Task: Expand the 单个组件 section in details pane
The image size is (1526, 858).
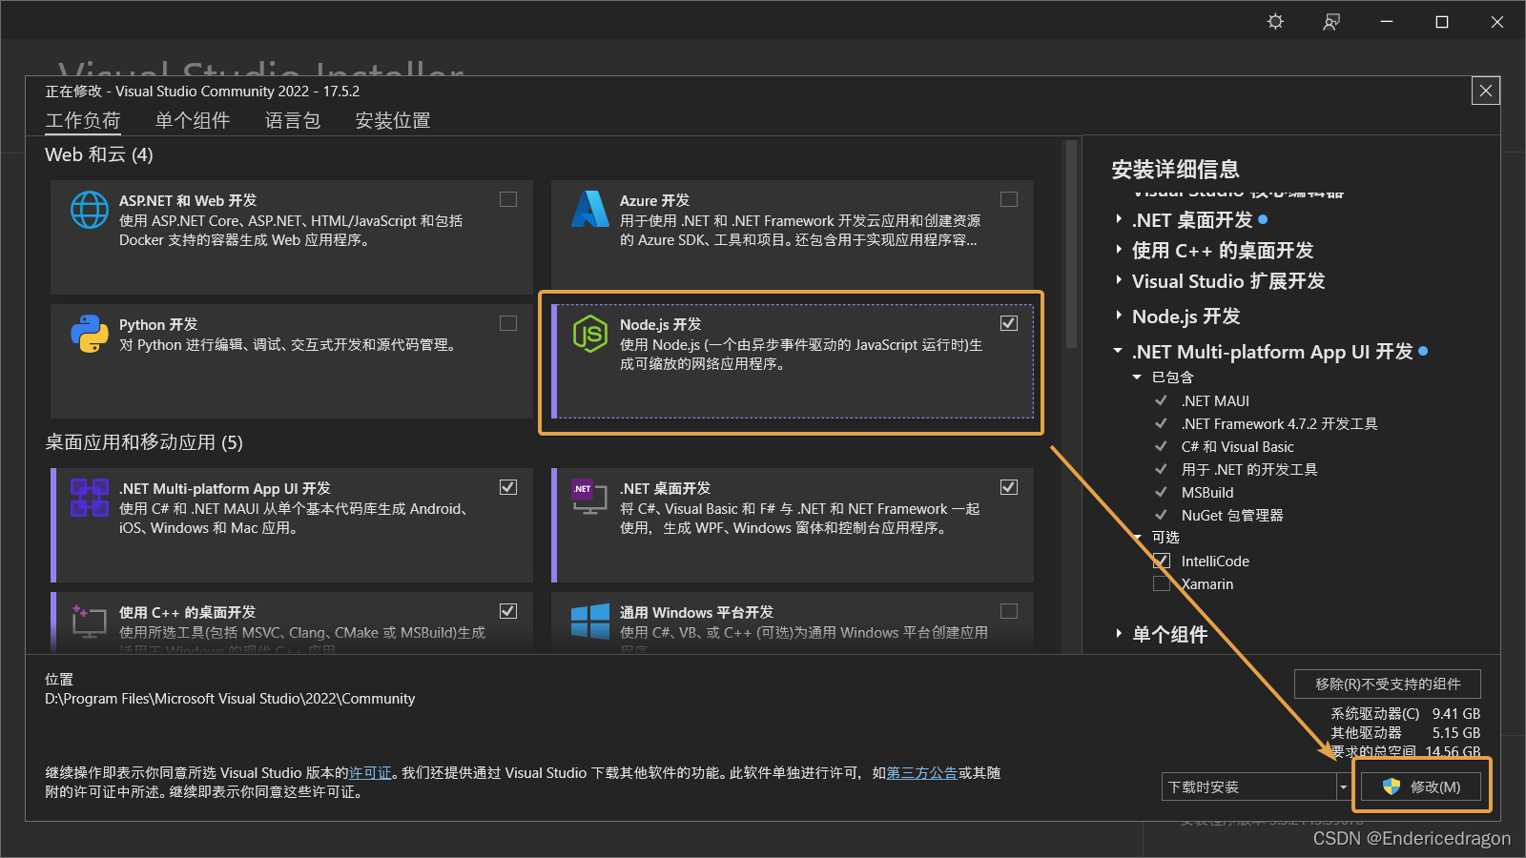Action: click(x=1119, y=634)
